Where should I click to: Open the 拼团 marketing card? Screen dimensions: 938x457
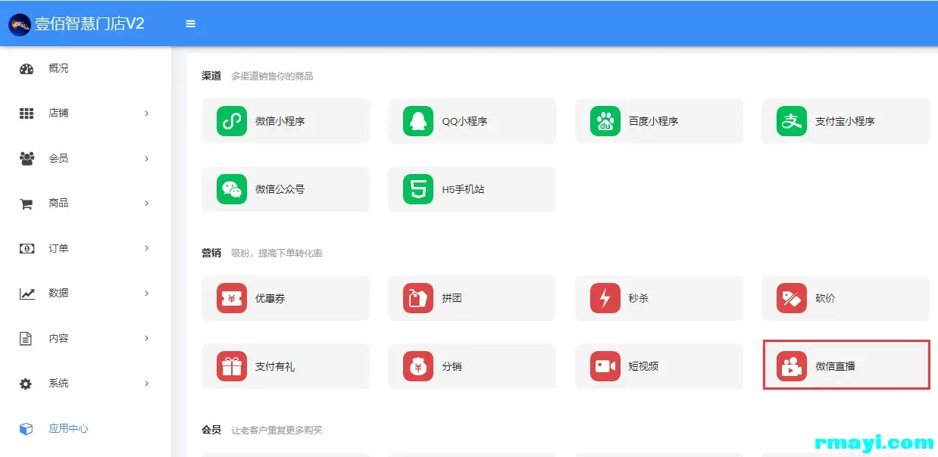472,298
